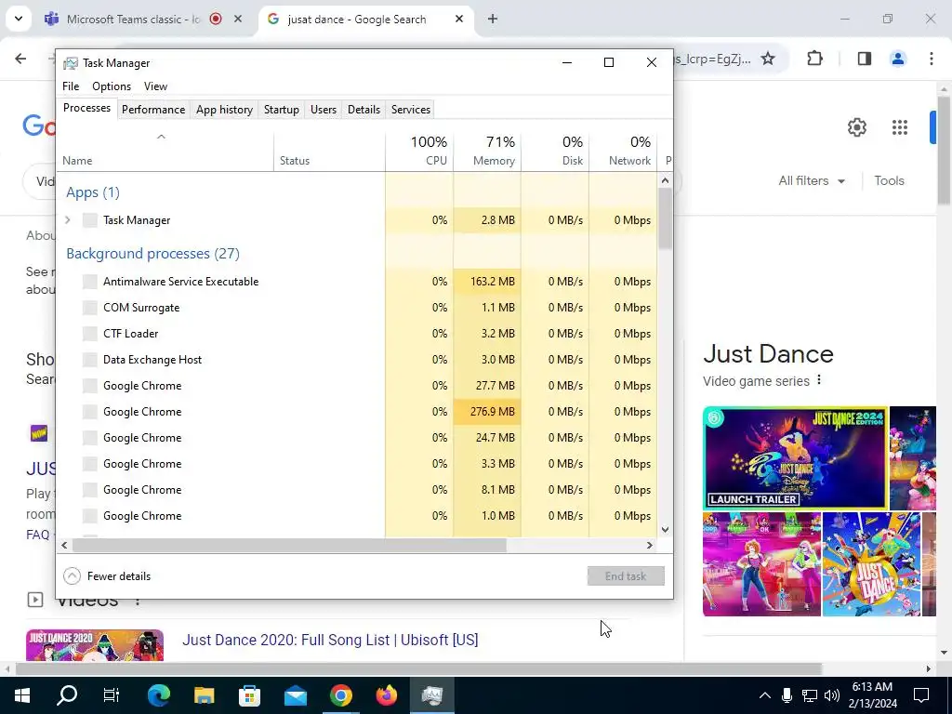Collapse view with Fewer details chevron
Image resolution: width=952 pixels, height=714 pixels.
[72, 576]
